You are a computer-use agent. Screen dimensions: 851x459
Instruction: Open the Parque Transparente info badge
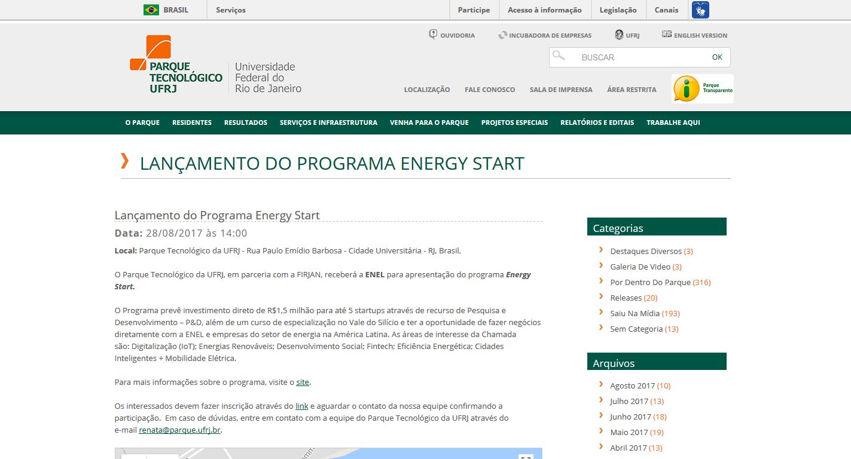click(703, 88)
